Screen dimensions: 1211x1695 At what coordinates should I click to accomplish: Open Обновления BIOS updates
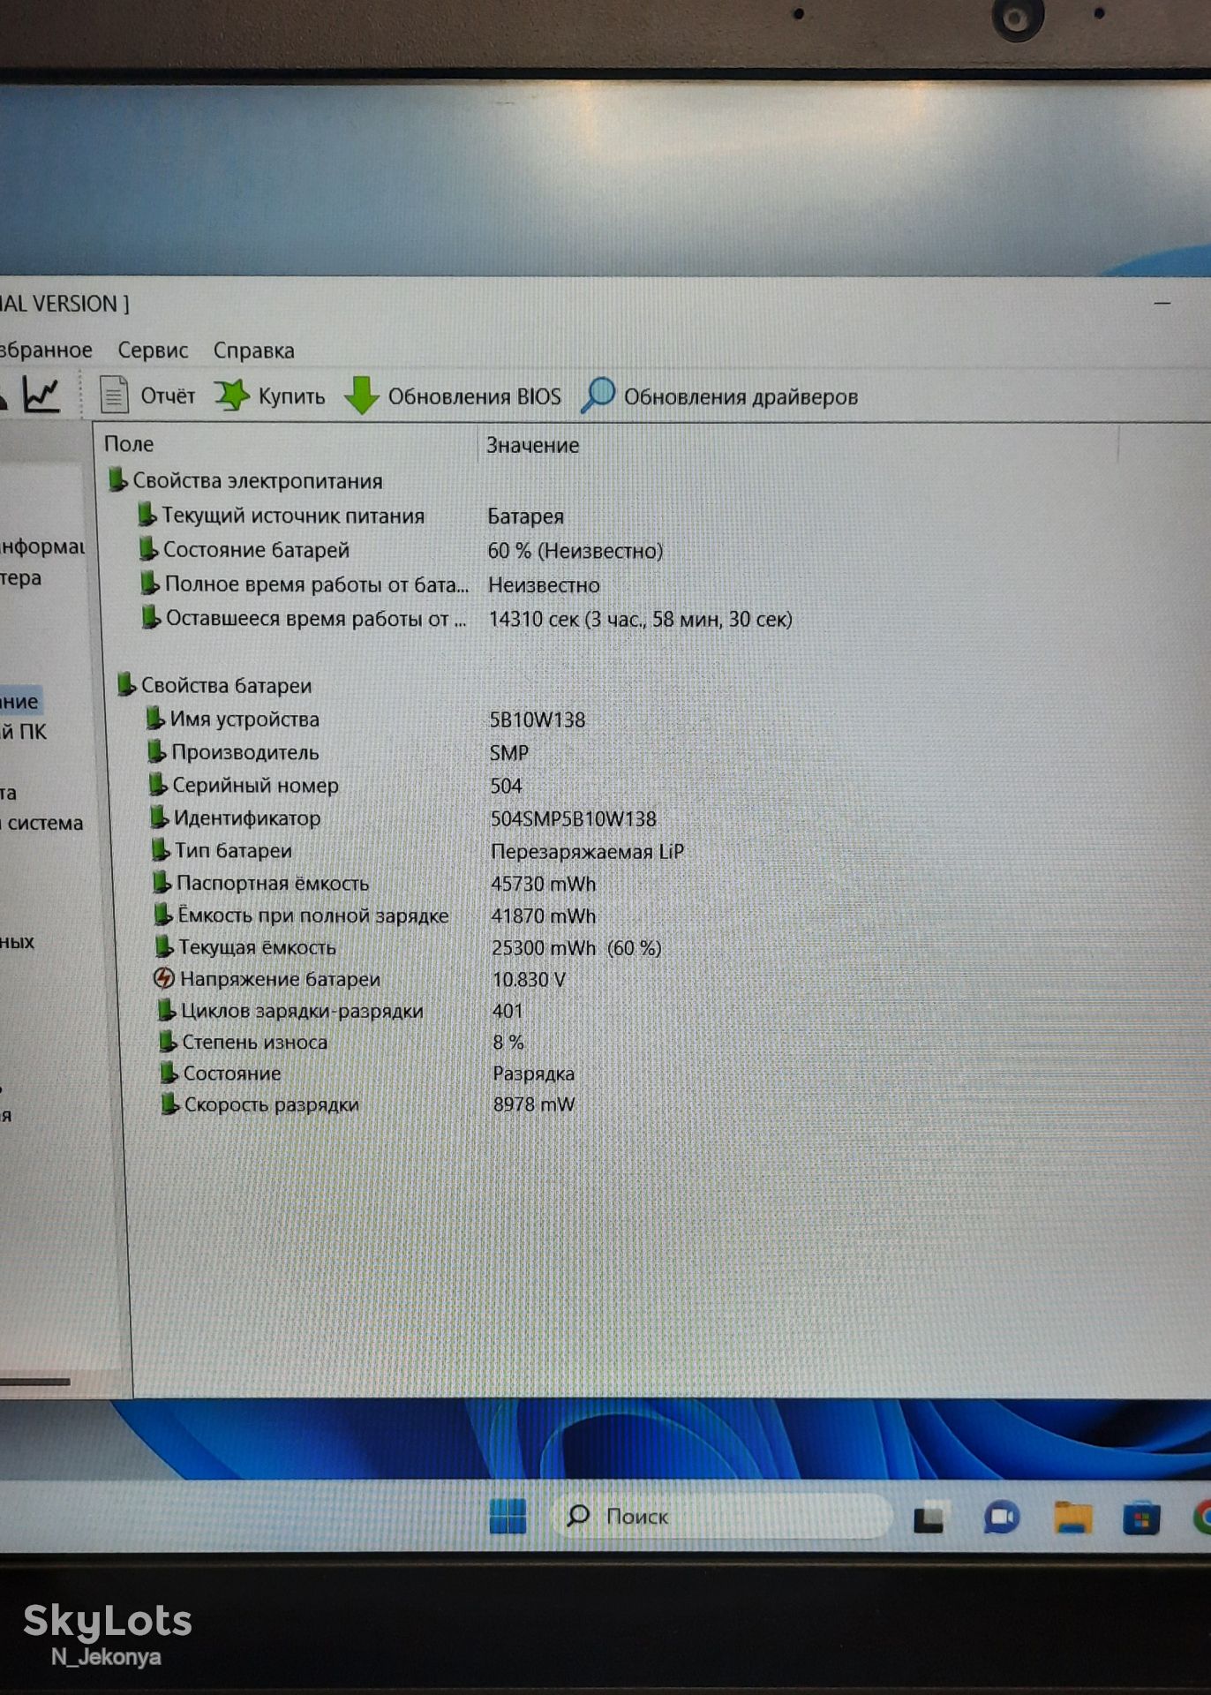click(453, 395)
